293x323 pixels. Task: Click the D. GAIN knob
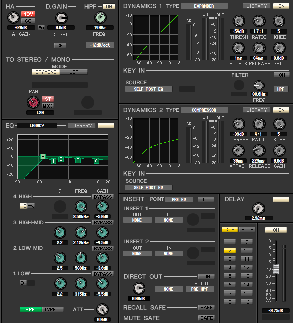61,18
